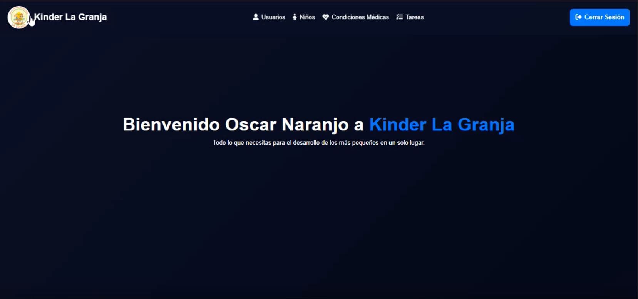Click the Kinder La Granja round logo
Screen dimensions: 638x299
(18, 17)
